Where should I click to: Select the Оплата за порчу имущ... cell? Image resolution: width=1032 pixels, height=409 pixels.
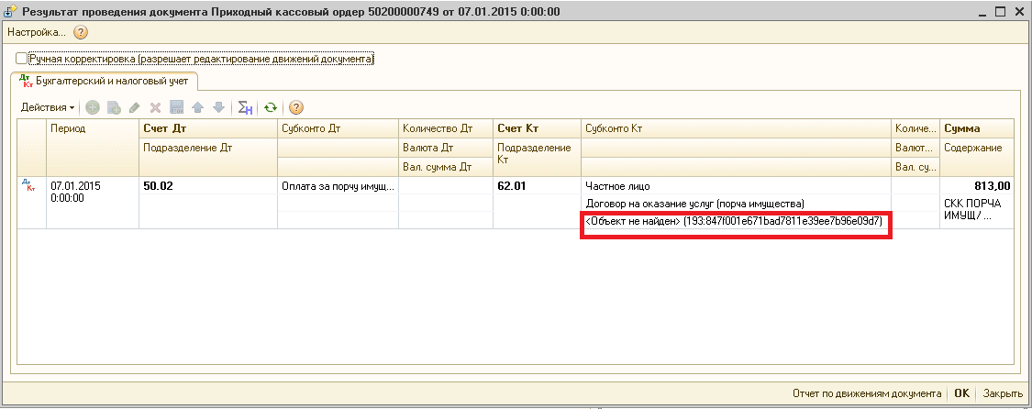point(338,186)
